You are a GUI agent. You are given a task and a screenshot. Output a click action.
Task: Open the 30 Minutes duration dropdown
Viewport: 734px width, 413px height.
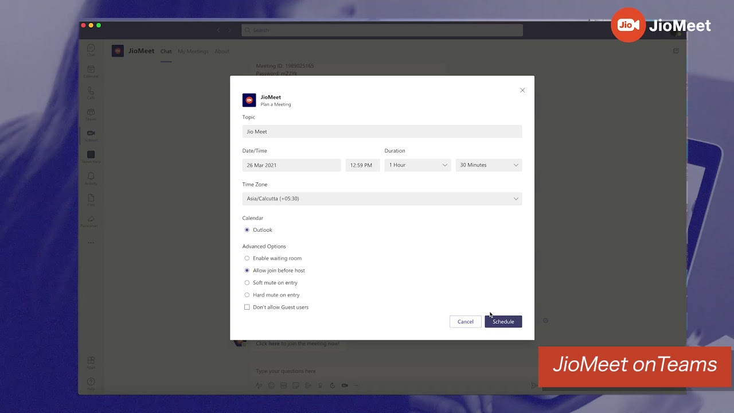[x=489, y=165]
